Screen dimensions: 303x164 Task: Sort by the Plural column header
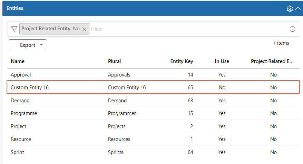114,61
